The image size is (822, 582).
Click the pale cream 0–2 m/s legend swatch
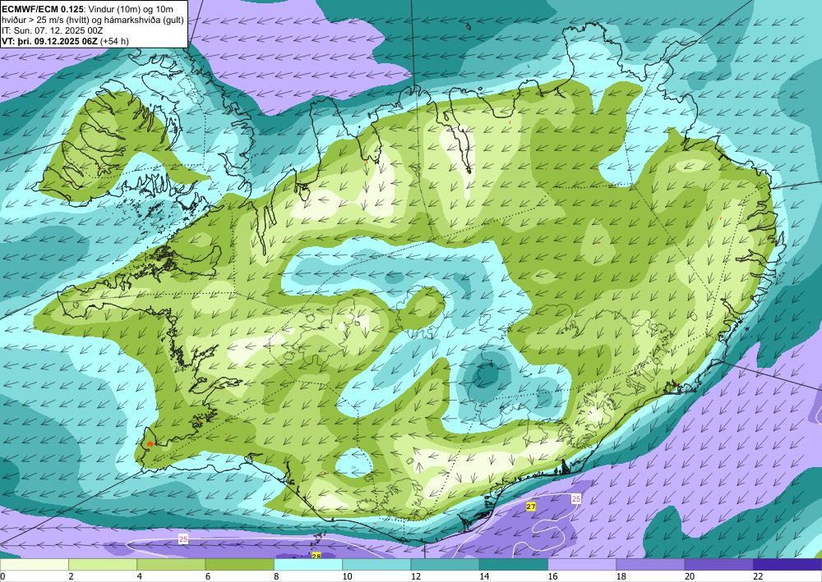34,565
